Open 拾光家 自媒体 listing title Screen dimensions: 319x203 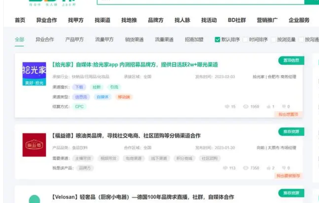coord(134,65)
